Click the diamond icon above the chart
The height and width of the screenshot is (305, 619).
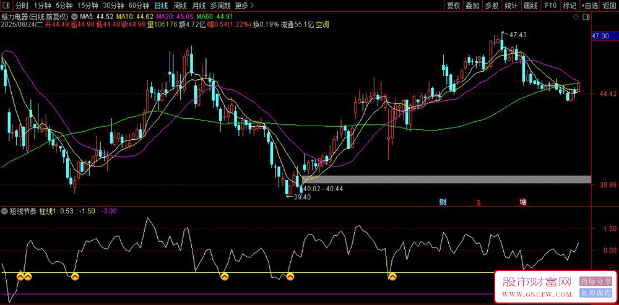(577, 17)
